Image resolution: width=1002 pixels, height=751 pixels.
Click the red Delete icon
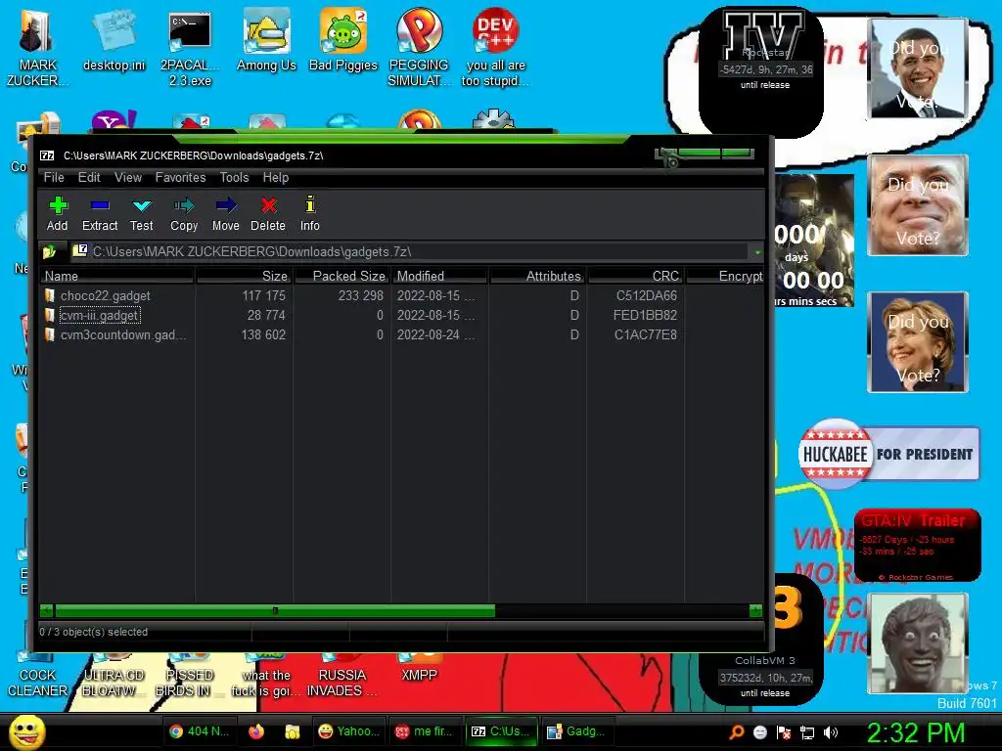268,213
